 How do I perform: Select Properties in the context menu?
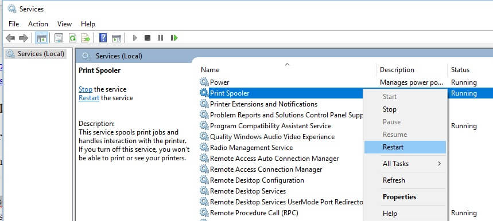(x=405, y=197)
